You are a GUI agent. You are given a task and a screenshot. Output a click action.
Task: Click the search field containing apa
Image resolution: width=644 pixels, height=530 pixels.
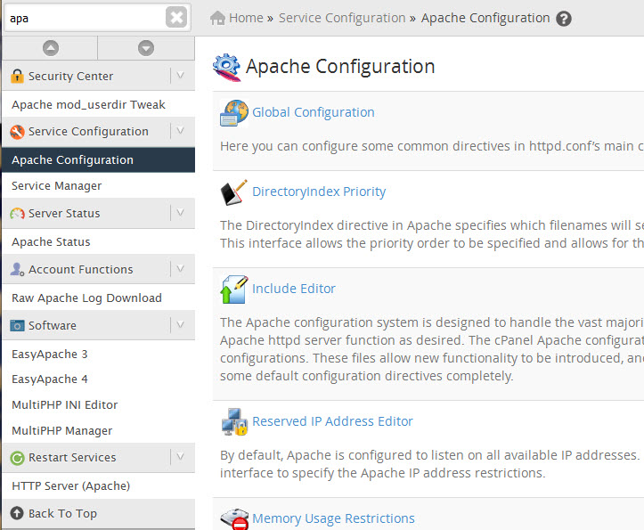click(86, 18)
